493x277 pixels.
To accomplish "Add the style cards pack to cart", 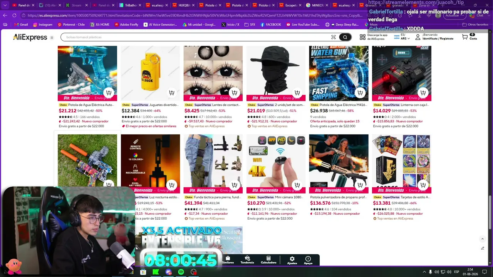I will 423,185.
